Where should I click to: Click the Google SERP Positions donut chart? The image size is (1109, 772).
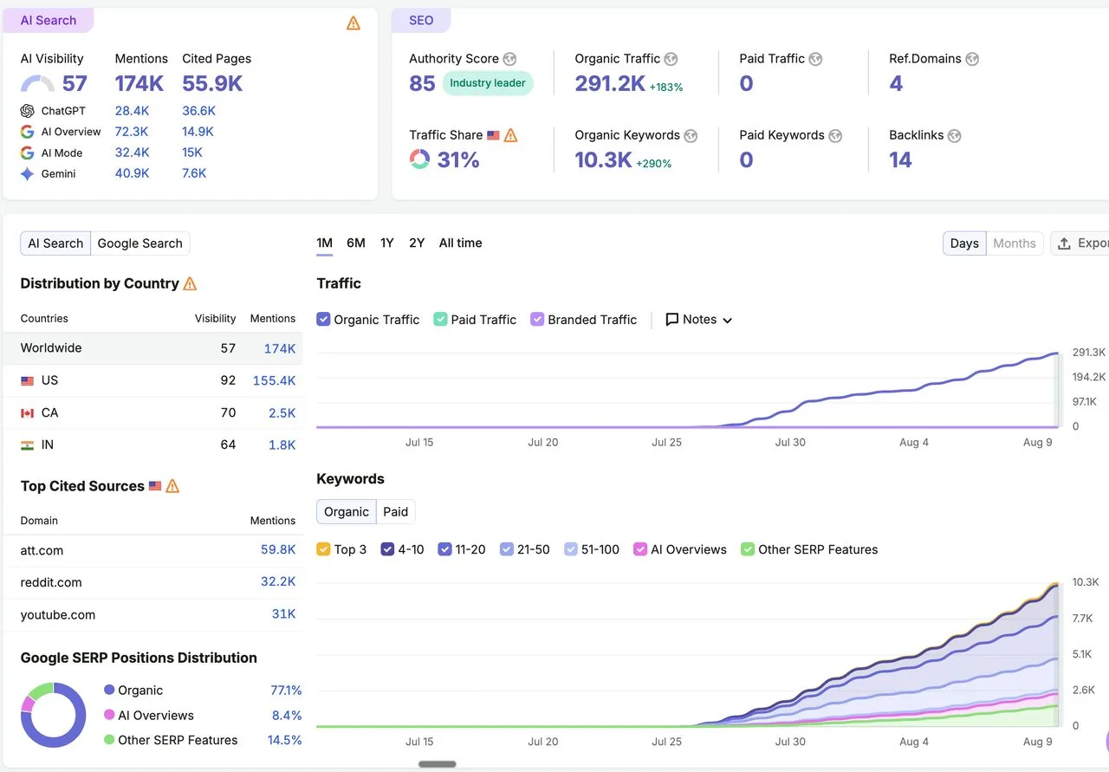pos(53,715)
